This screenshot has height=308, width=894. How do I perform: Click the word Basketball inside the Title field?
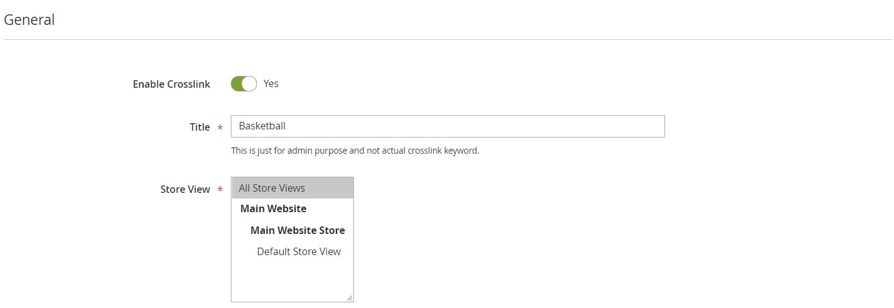(x=262, y=126)
